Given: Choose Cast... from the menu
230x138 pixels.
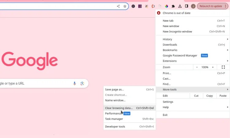Looking at the screenshot, I should (x=193, y=79).
